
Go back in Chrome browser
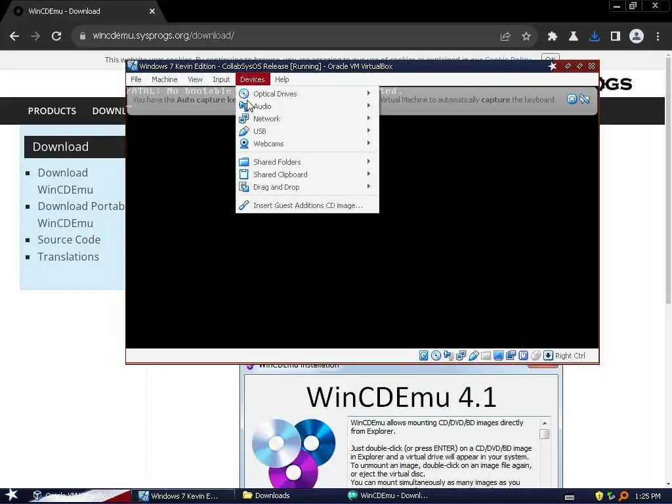coord(14,36)
